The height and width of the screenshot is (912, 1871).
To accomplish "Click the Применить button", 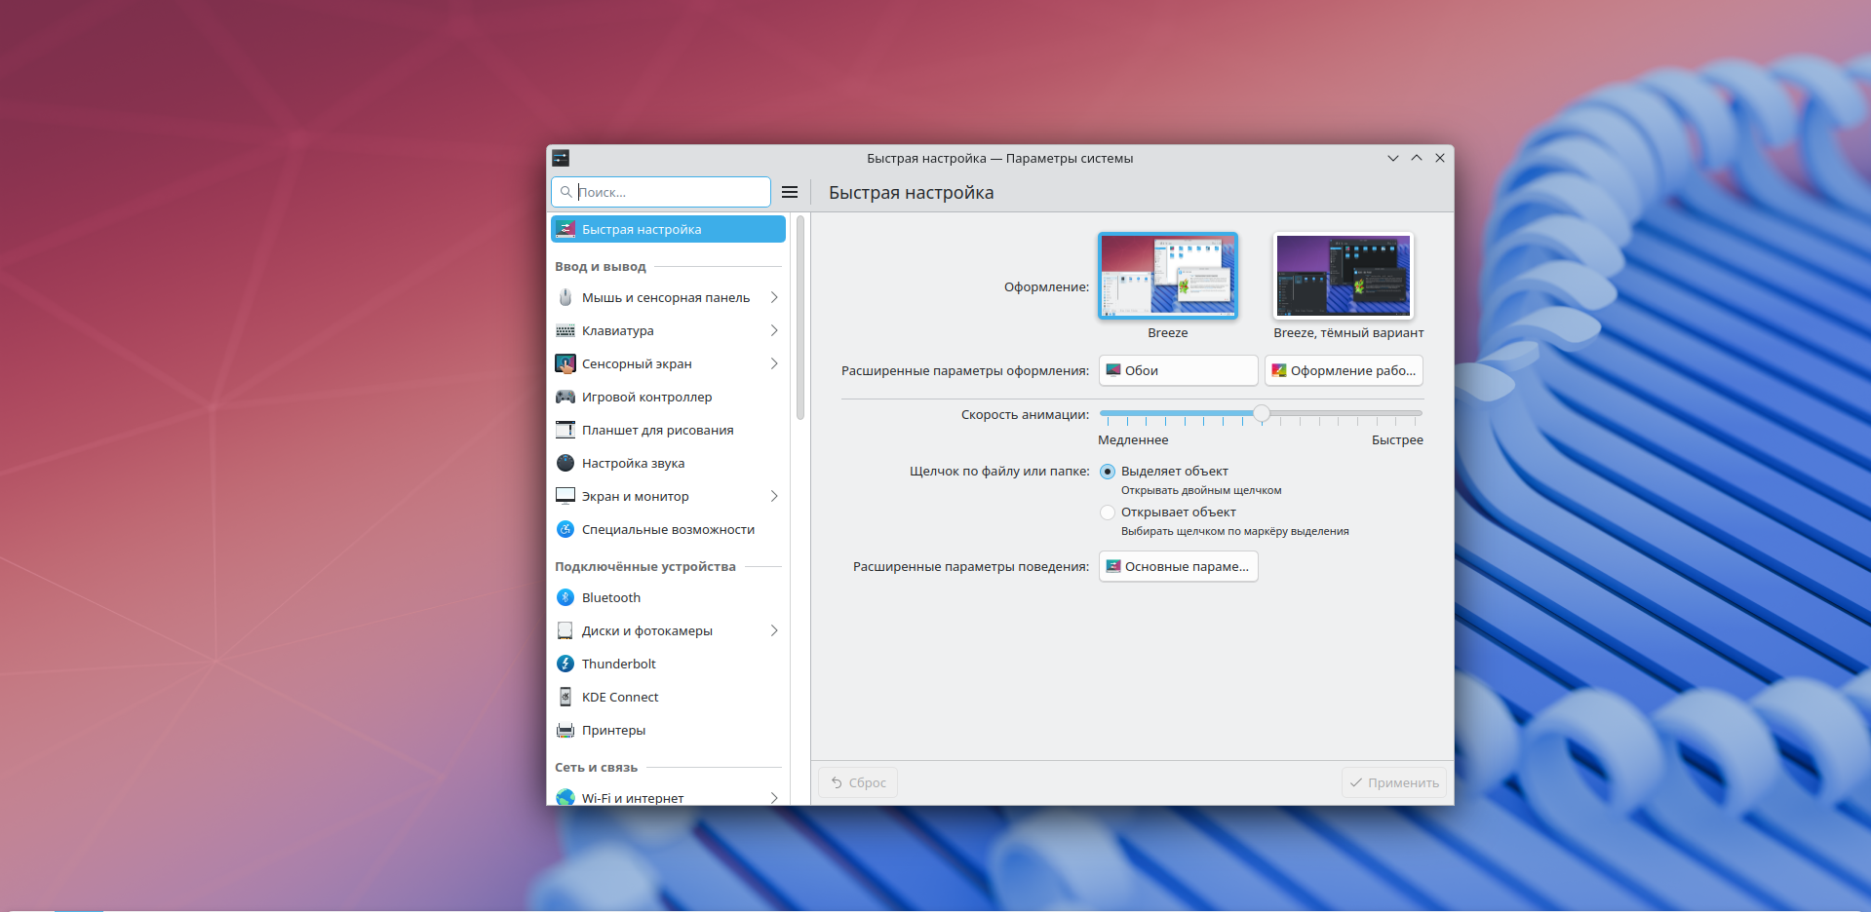I will pos(1394,782).
